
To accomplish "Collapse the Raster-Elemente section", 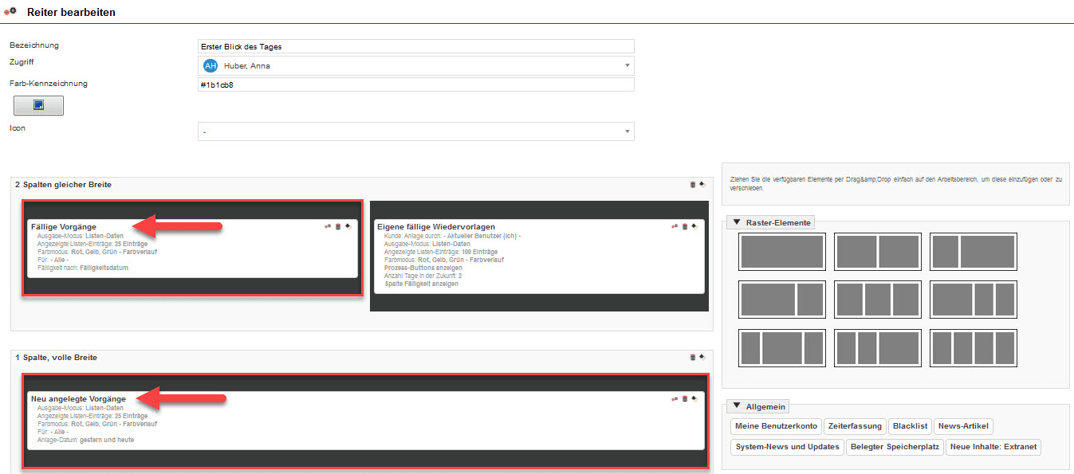I will pos(737,223).
